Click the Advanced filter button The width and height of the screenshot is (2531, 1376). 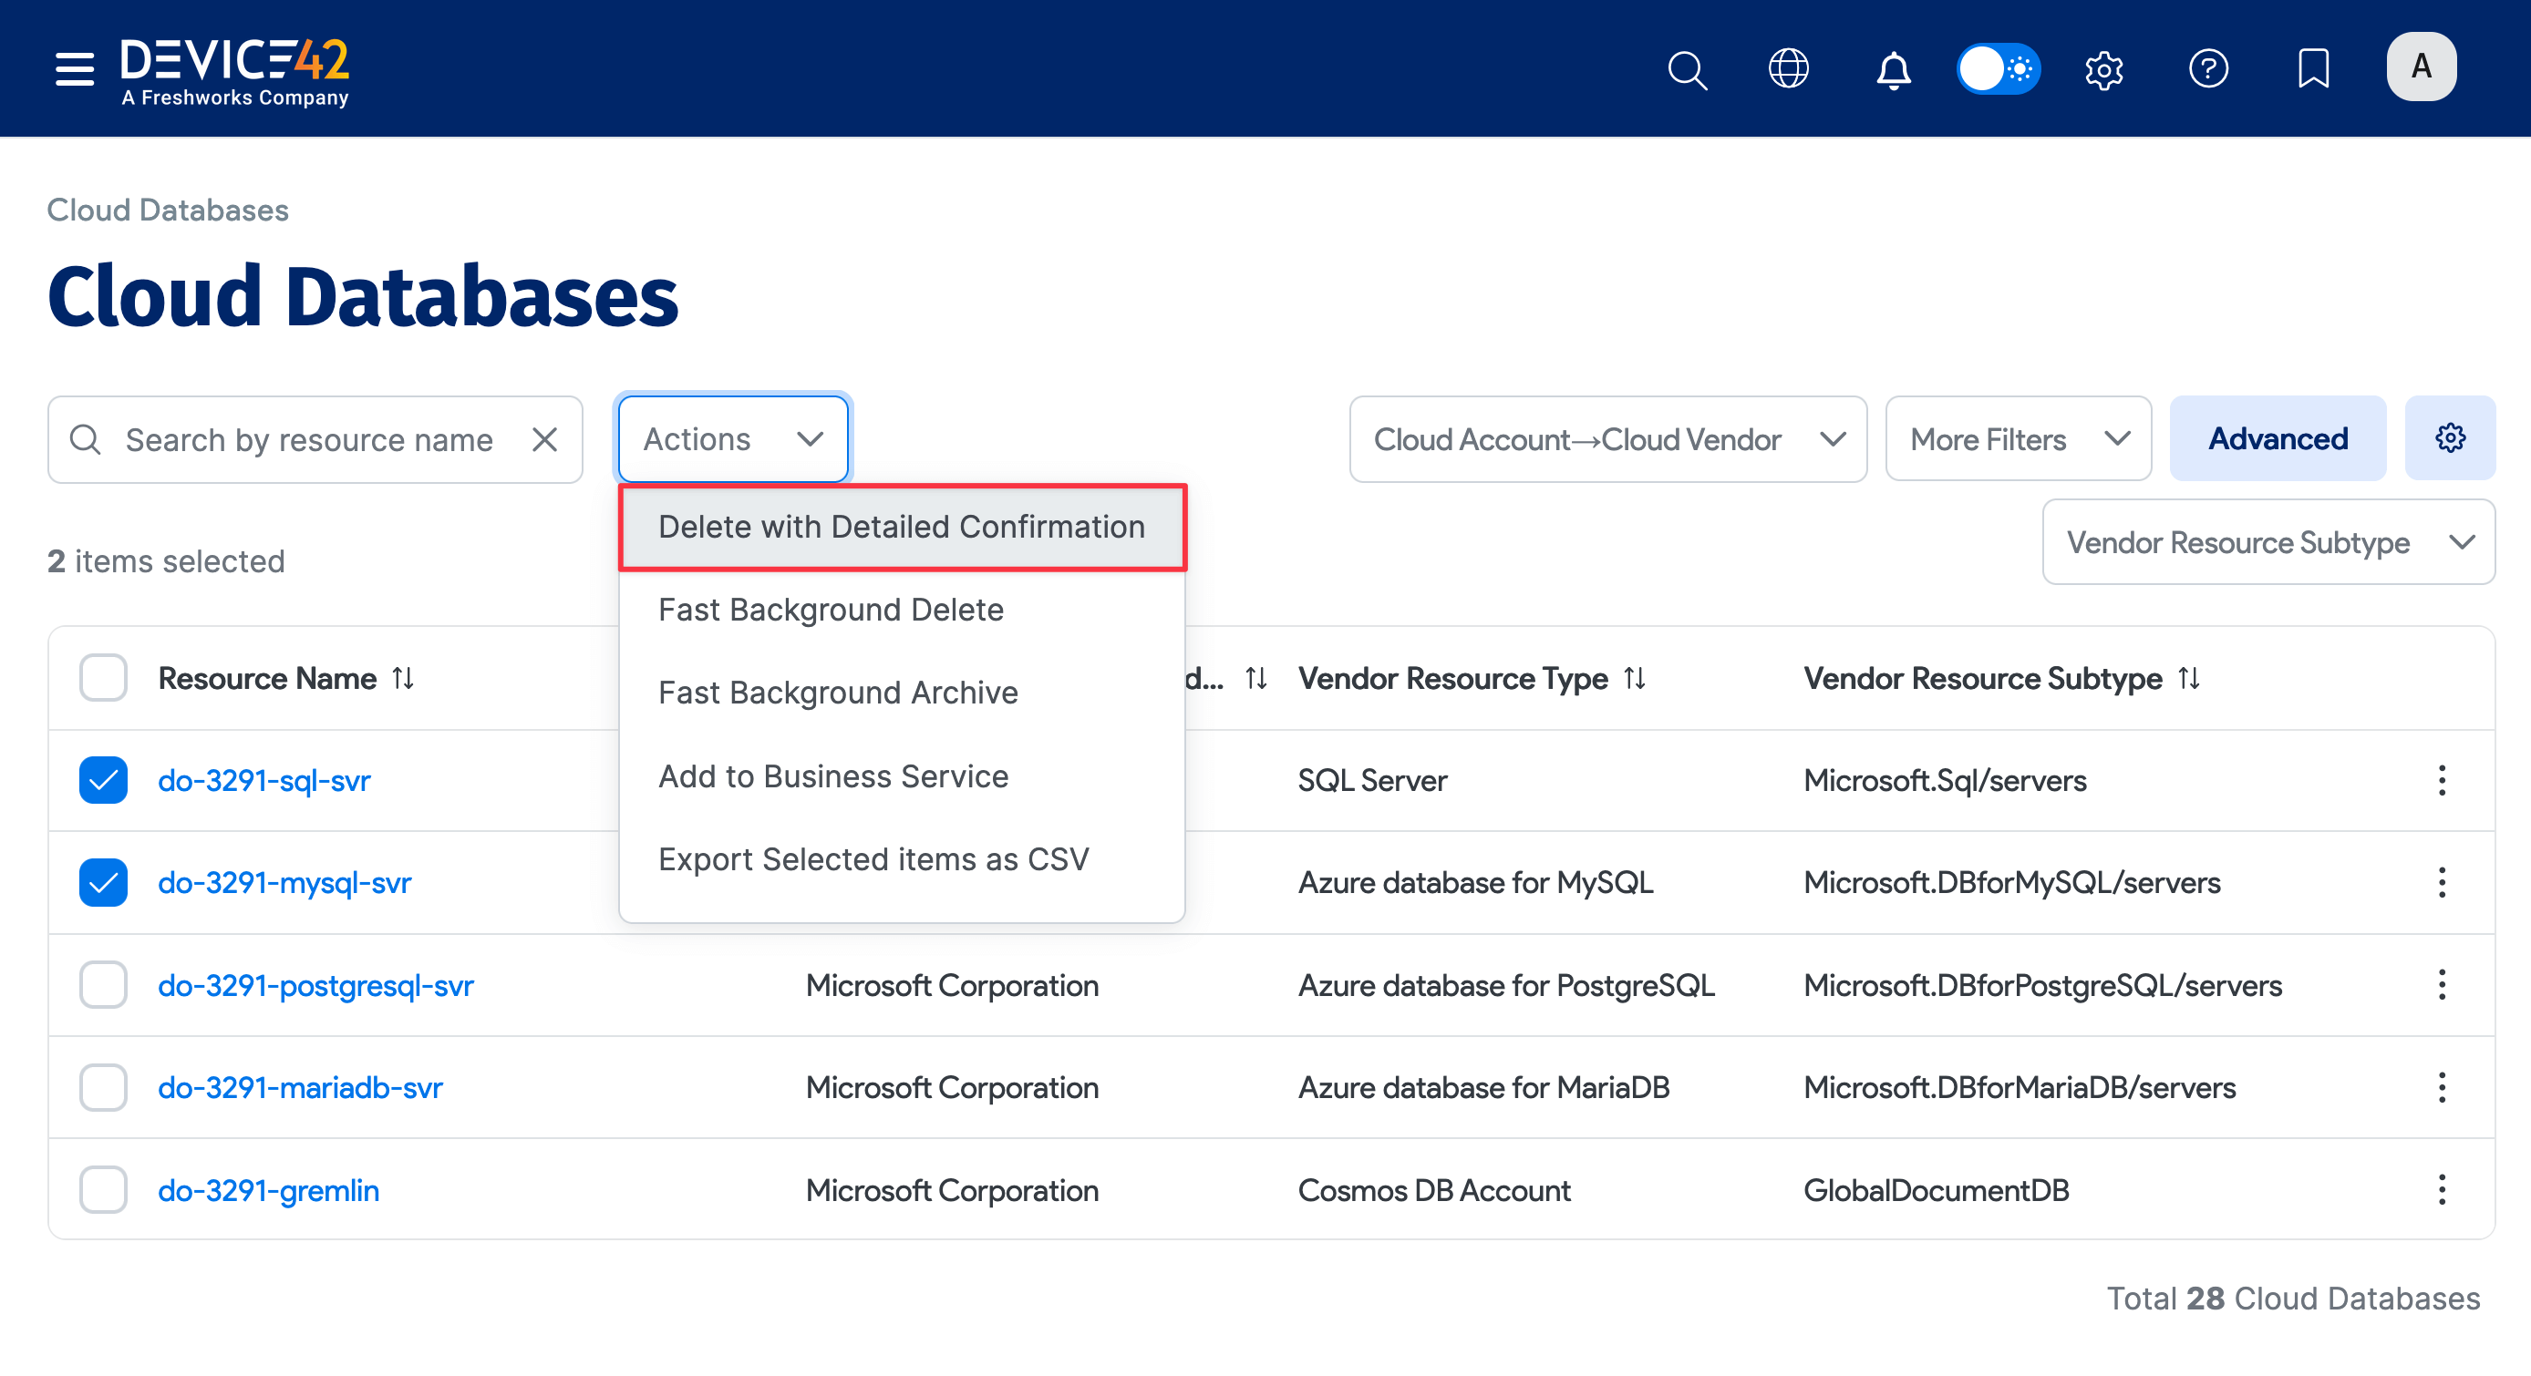tap(2278, 438)
